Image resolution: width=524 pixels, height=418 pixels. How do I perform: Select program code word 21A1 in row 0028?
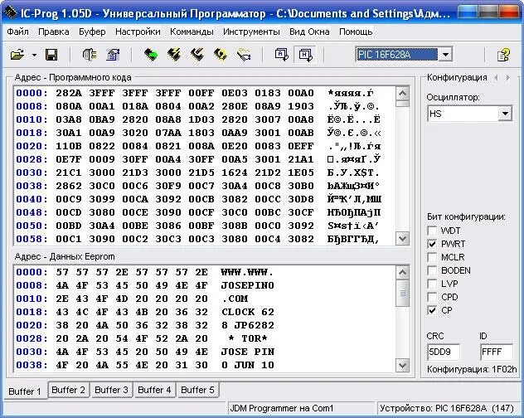click(x=301, y=159)
